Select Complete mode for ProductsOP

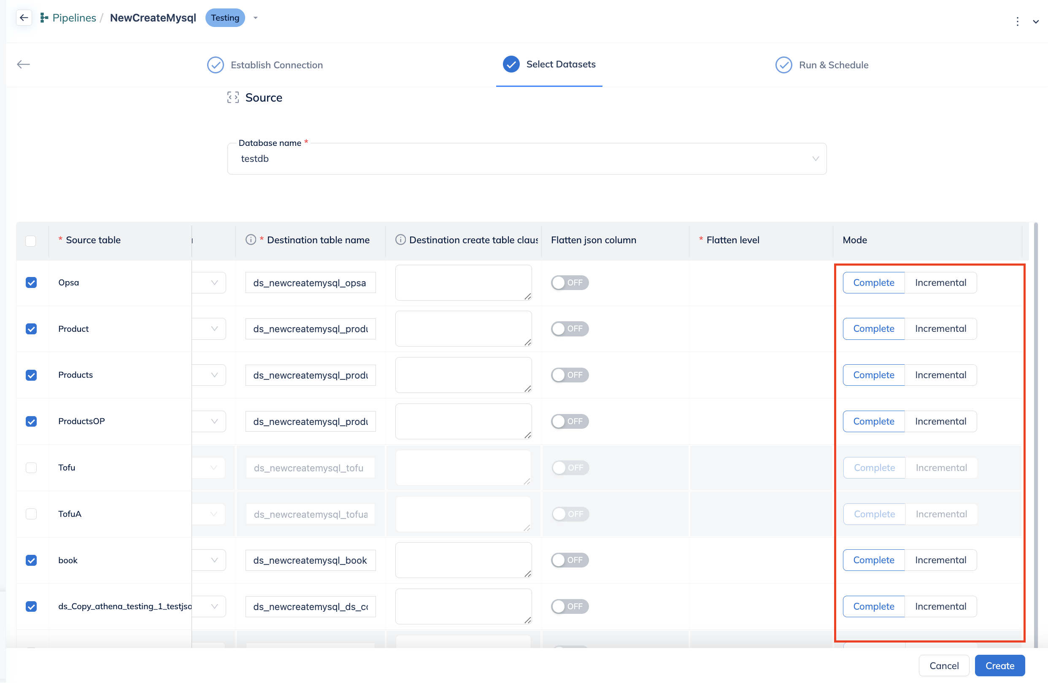pyautogui.click(x=874, y=421)
